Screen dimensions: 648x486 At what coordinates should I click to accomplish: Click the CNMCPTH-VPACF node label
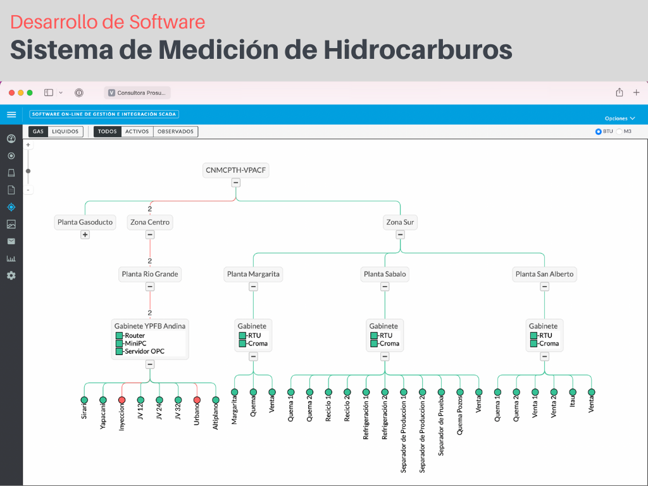pyautogui.click(x=235, y=170)
